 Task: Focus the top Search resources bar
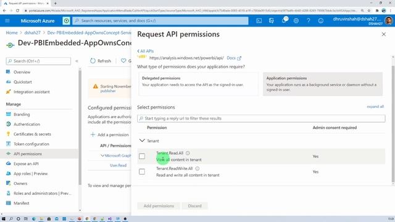click(x=160, y=20)
